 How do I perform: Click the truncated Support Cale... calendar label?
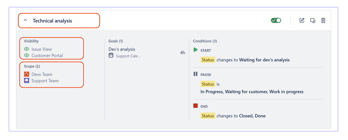pos(128,56)
